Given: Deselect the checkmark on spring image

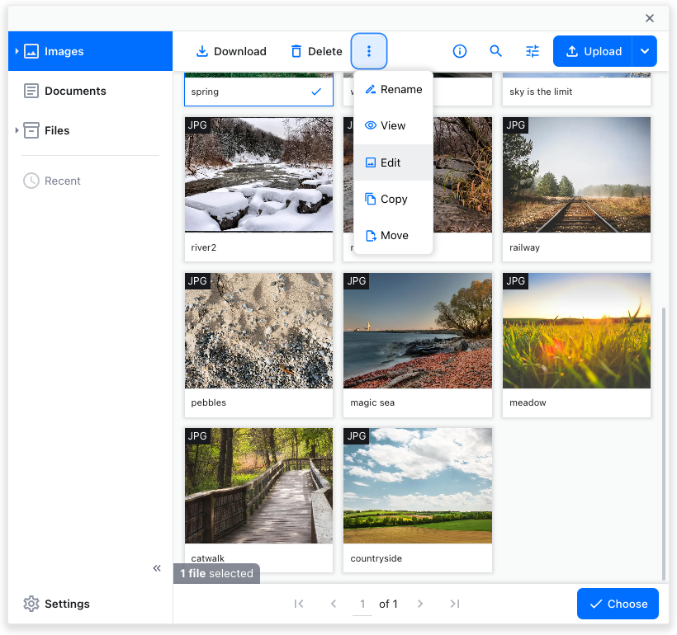Looking at the screenshot, I should 316,92.
